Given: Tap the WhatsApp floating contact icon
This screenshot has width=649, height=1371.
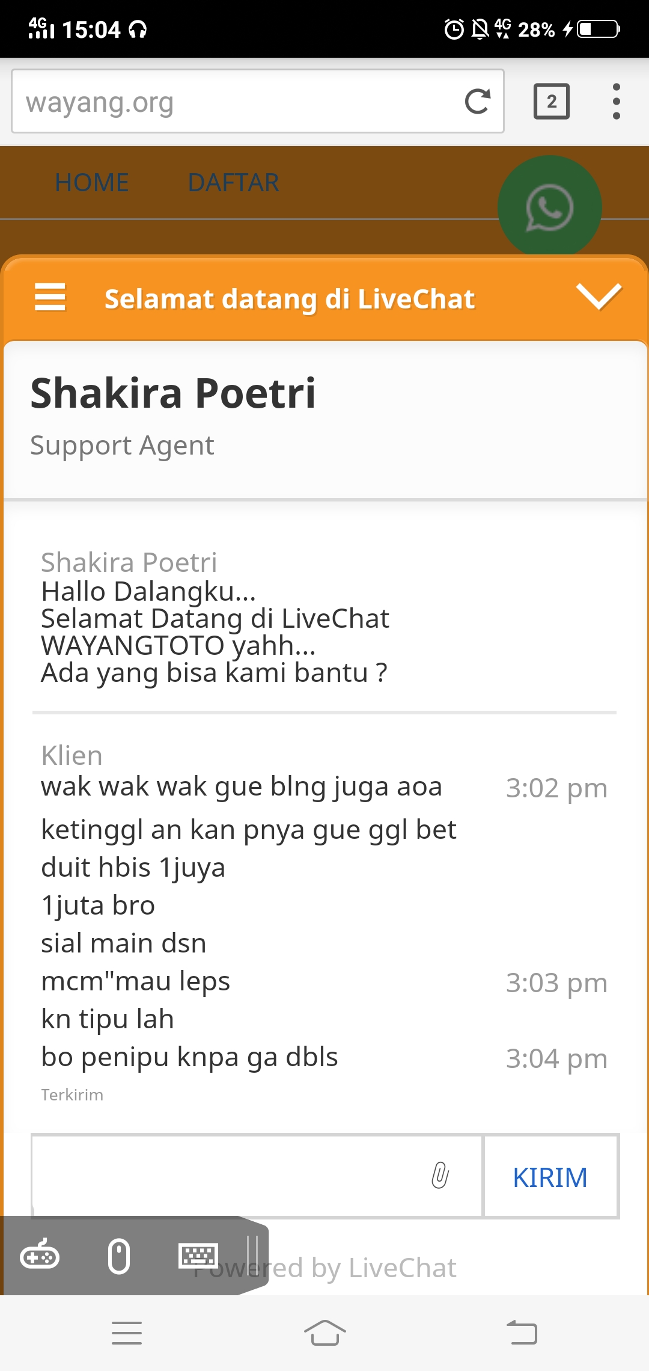Looking at the screenshot, I should pyautogui.click(x=549, y=207).
